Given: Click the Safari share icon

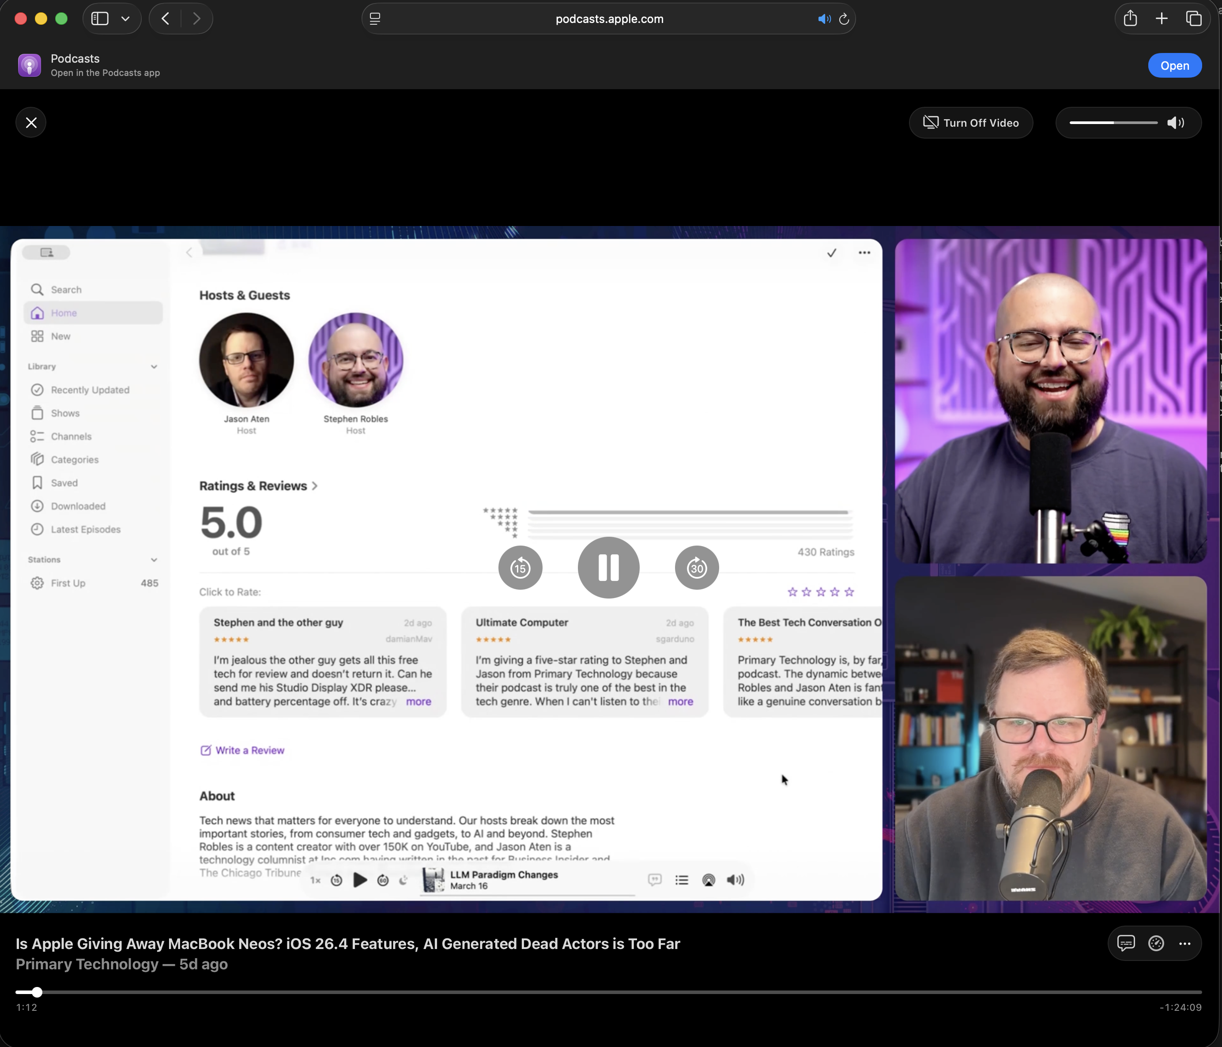Looking at the screenshot, I should (x=1130, y=19).
